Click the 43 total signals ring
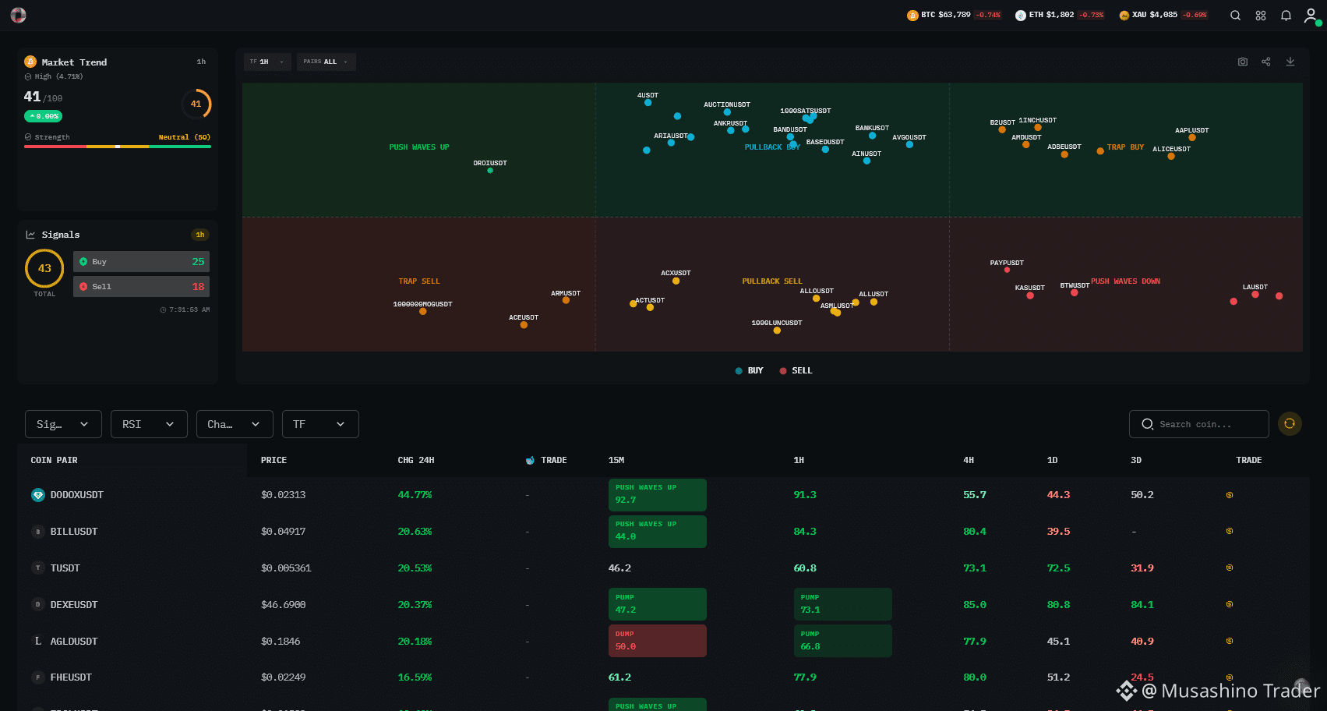1327x711 pixels. tap(44, 268)
